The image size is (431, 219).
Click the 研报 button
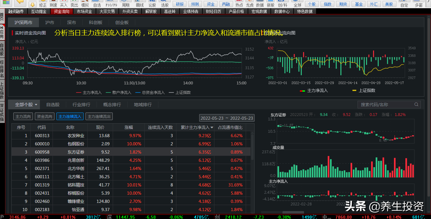coord(180,4)
